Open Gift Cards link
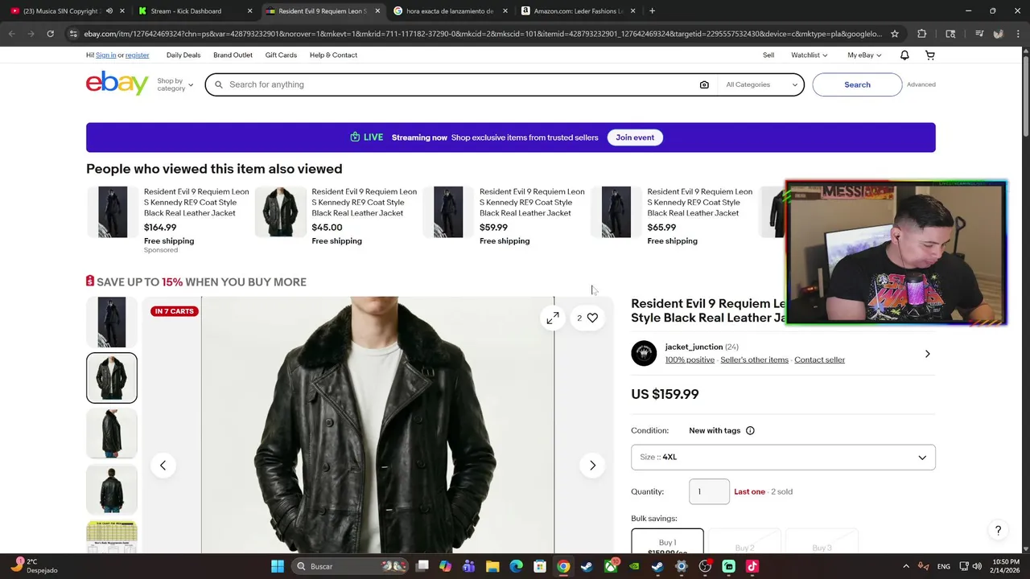The height and width of the screenshot is (579, 1030). 281,55
